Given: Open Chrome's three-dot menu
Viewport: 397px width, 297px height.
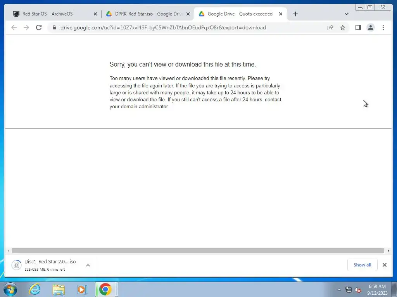Looking at the screenshot, I should pyautogui.click(x=383, y=27).
